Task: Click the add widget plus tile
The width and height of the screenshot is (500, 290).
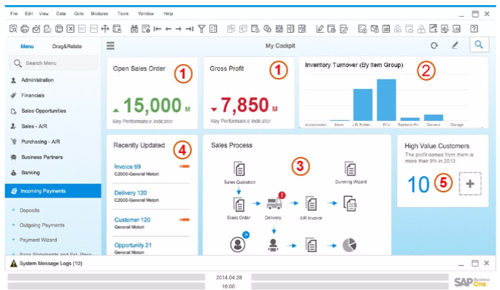Action: 470,184
